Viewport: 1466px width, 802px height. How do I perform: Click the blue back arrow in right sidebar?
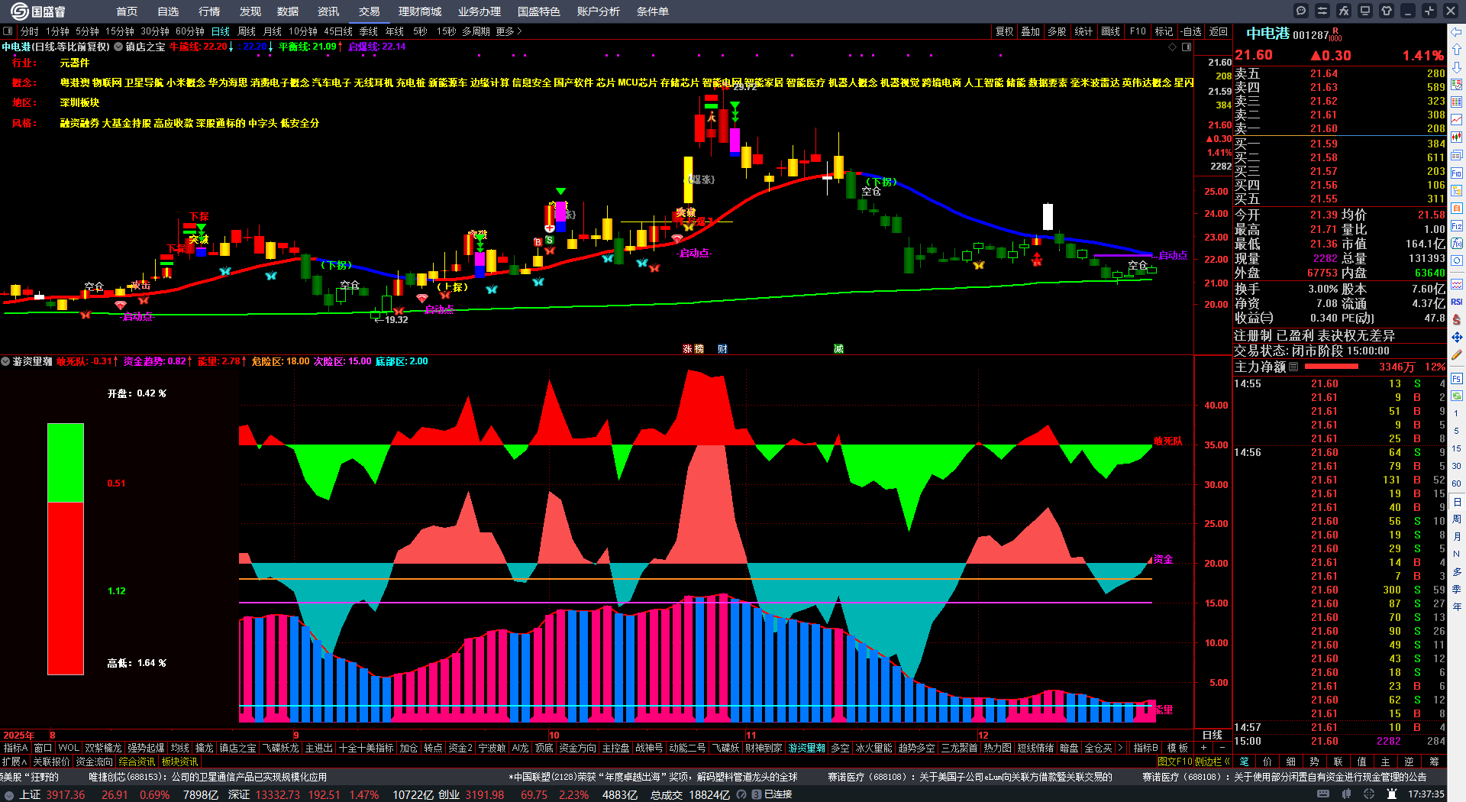pos(1457,32)
